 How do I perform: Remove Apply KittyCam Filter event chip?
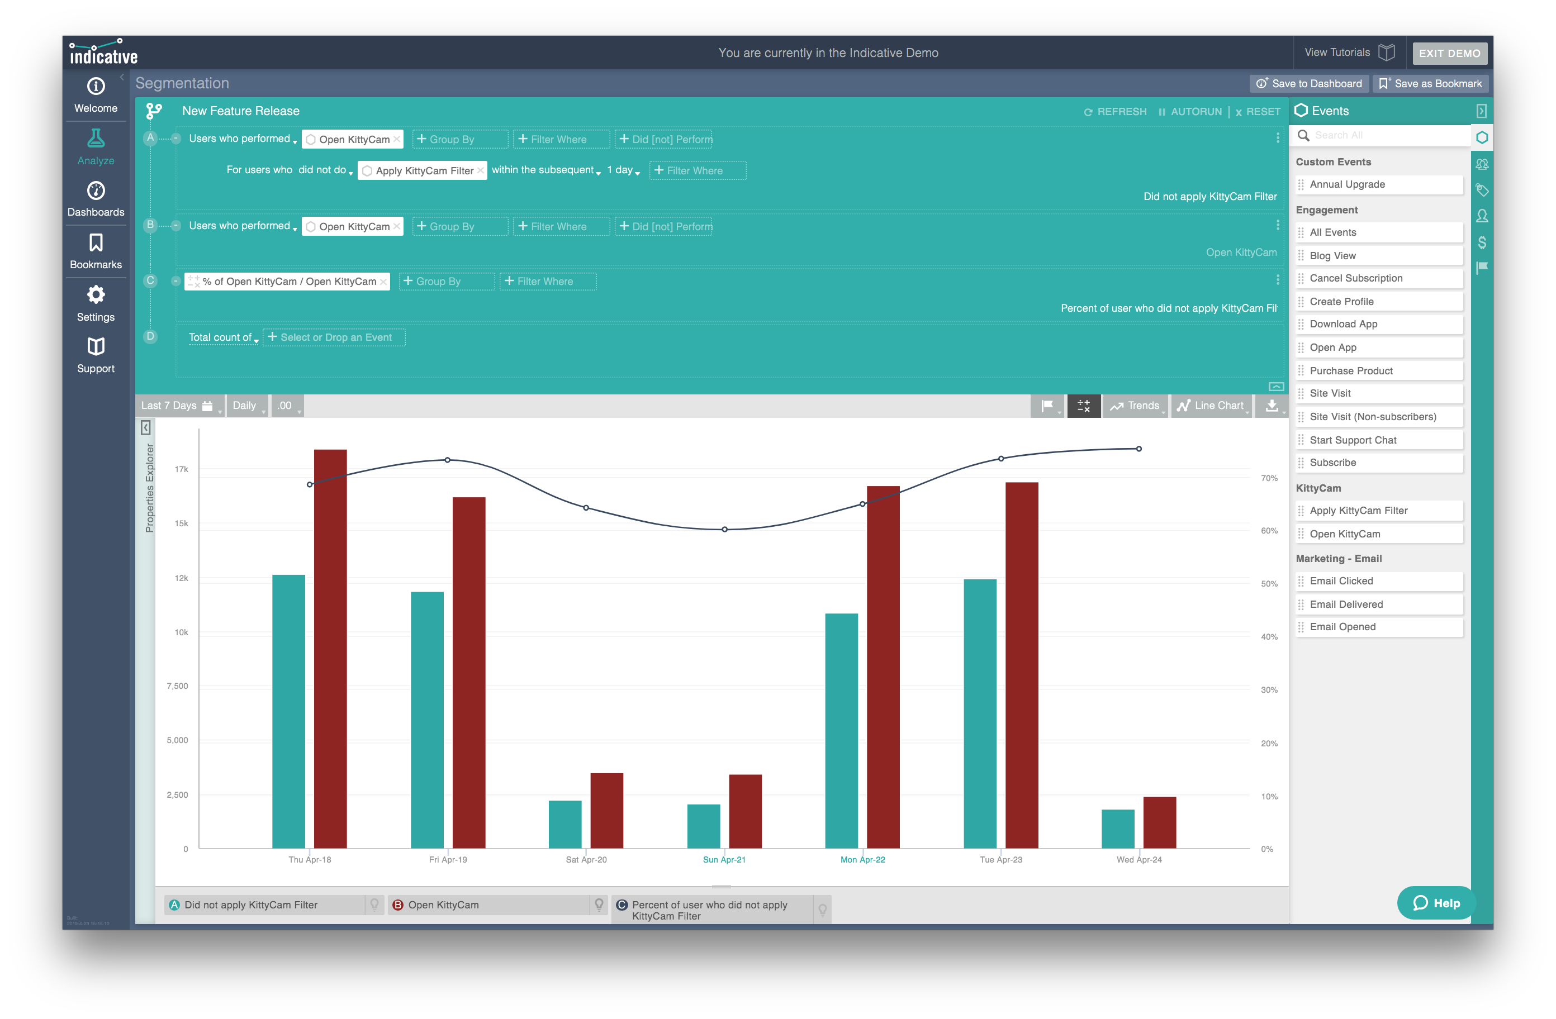481,170
